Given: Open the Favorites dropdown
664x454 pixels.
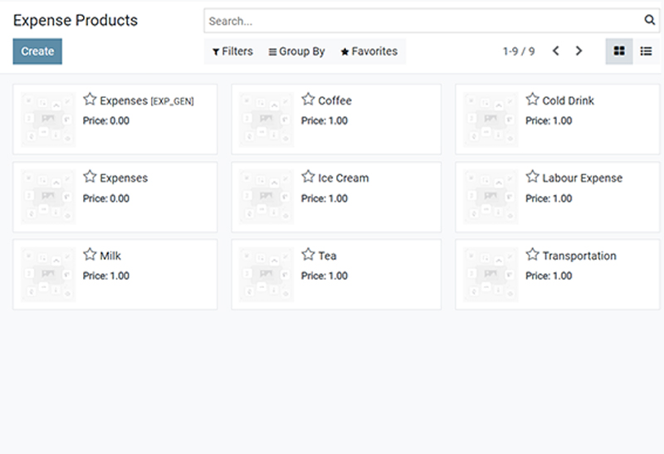Looking at the screenshot, I should (x=369, y=51).
